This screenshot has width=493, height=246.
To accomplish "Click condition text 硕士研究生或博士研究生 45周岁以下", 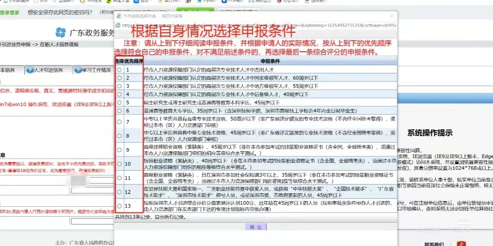I will tap(212, 103).
